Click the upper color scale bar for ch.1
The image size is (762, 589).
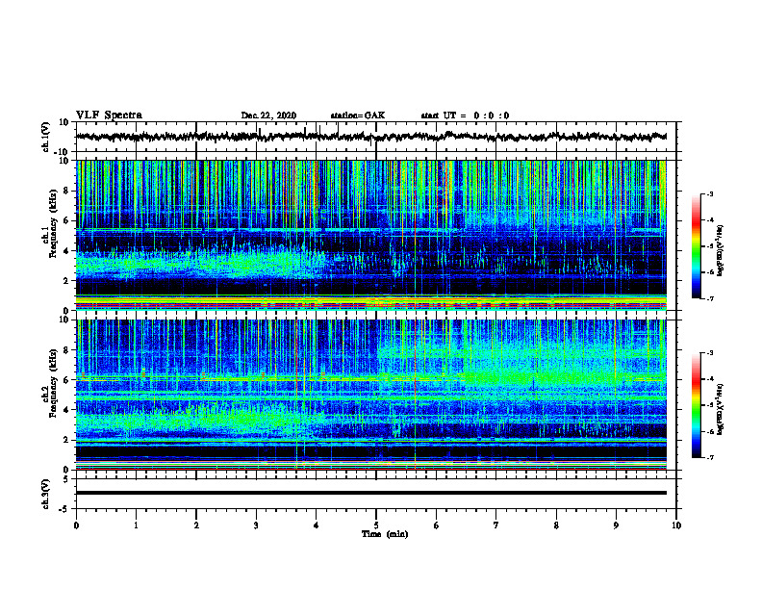point(697,246)
